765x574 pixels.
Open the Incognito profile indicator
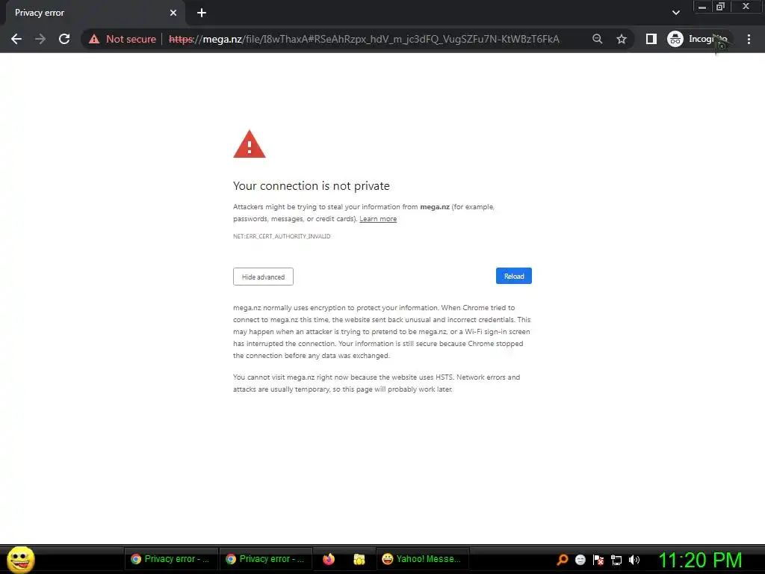pos(699,39)
